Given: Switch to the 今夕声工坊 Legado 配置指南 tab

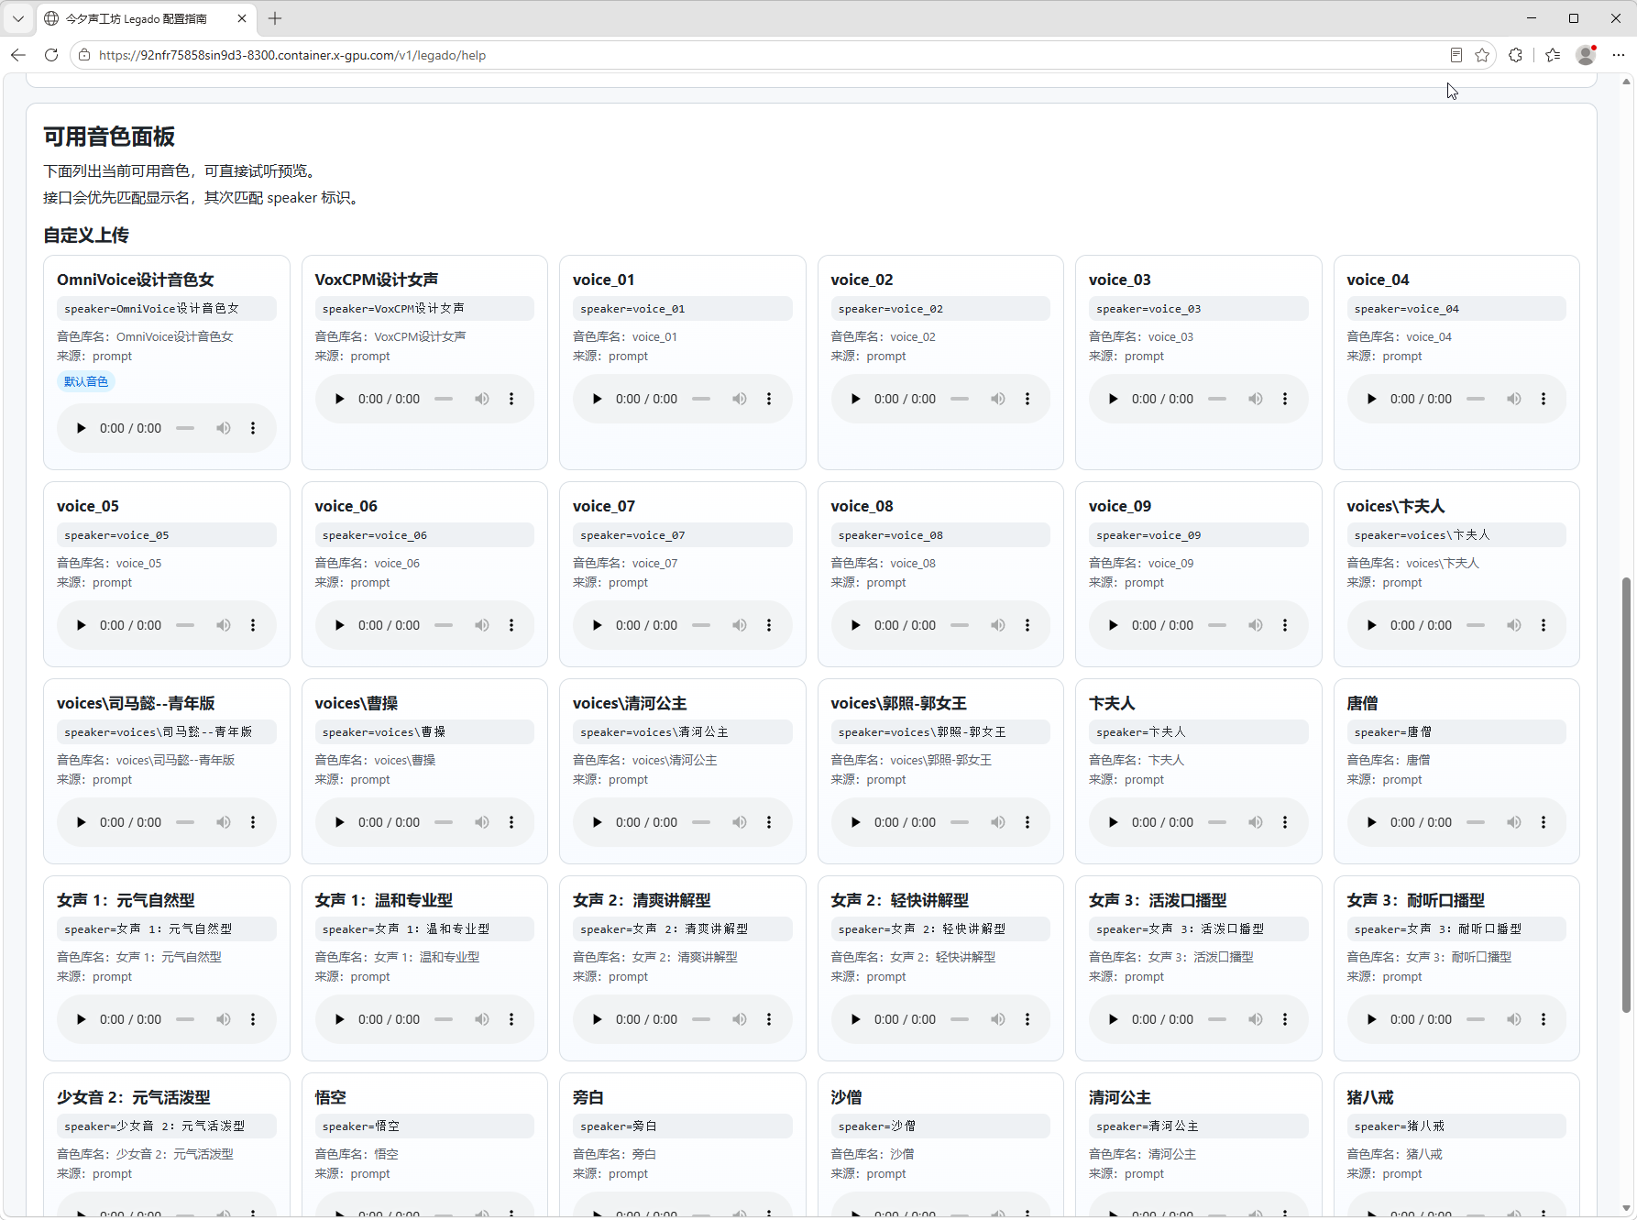Looking at the screenshot, I should point(137,18).
